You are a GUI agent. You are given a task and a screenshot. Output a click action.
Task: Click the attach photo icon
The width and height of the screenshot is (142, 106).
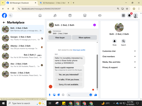[54, 95]
